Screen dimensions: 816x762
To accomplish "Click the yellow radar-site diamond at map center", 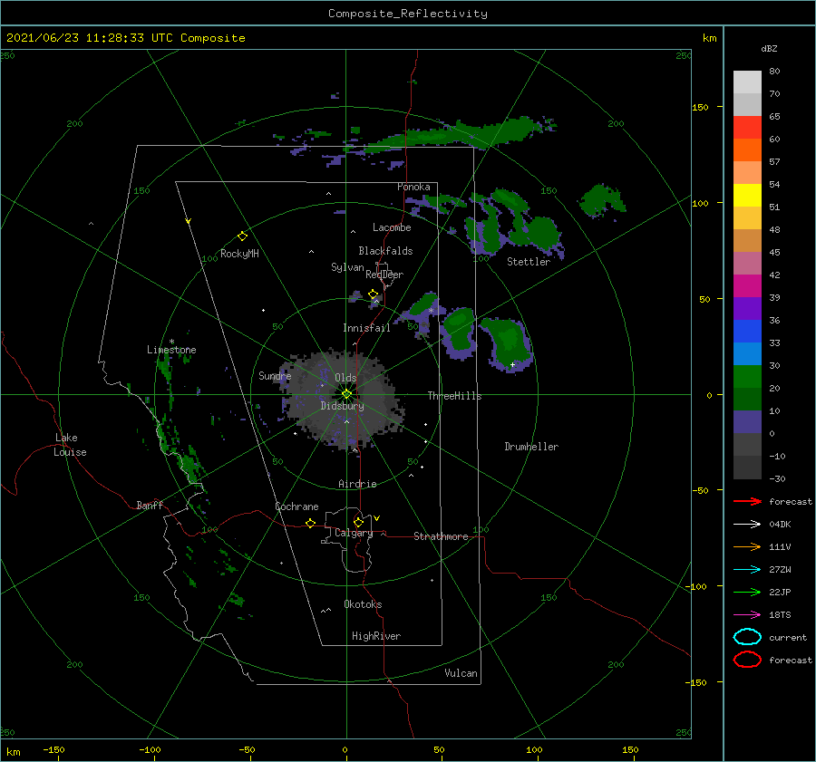I will 346,394.
